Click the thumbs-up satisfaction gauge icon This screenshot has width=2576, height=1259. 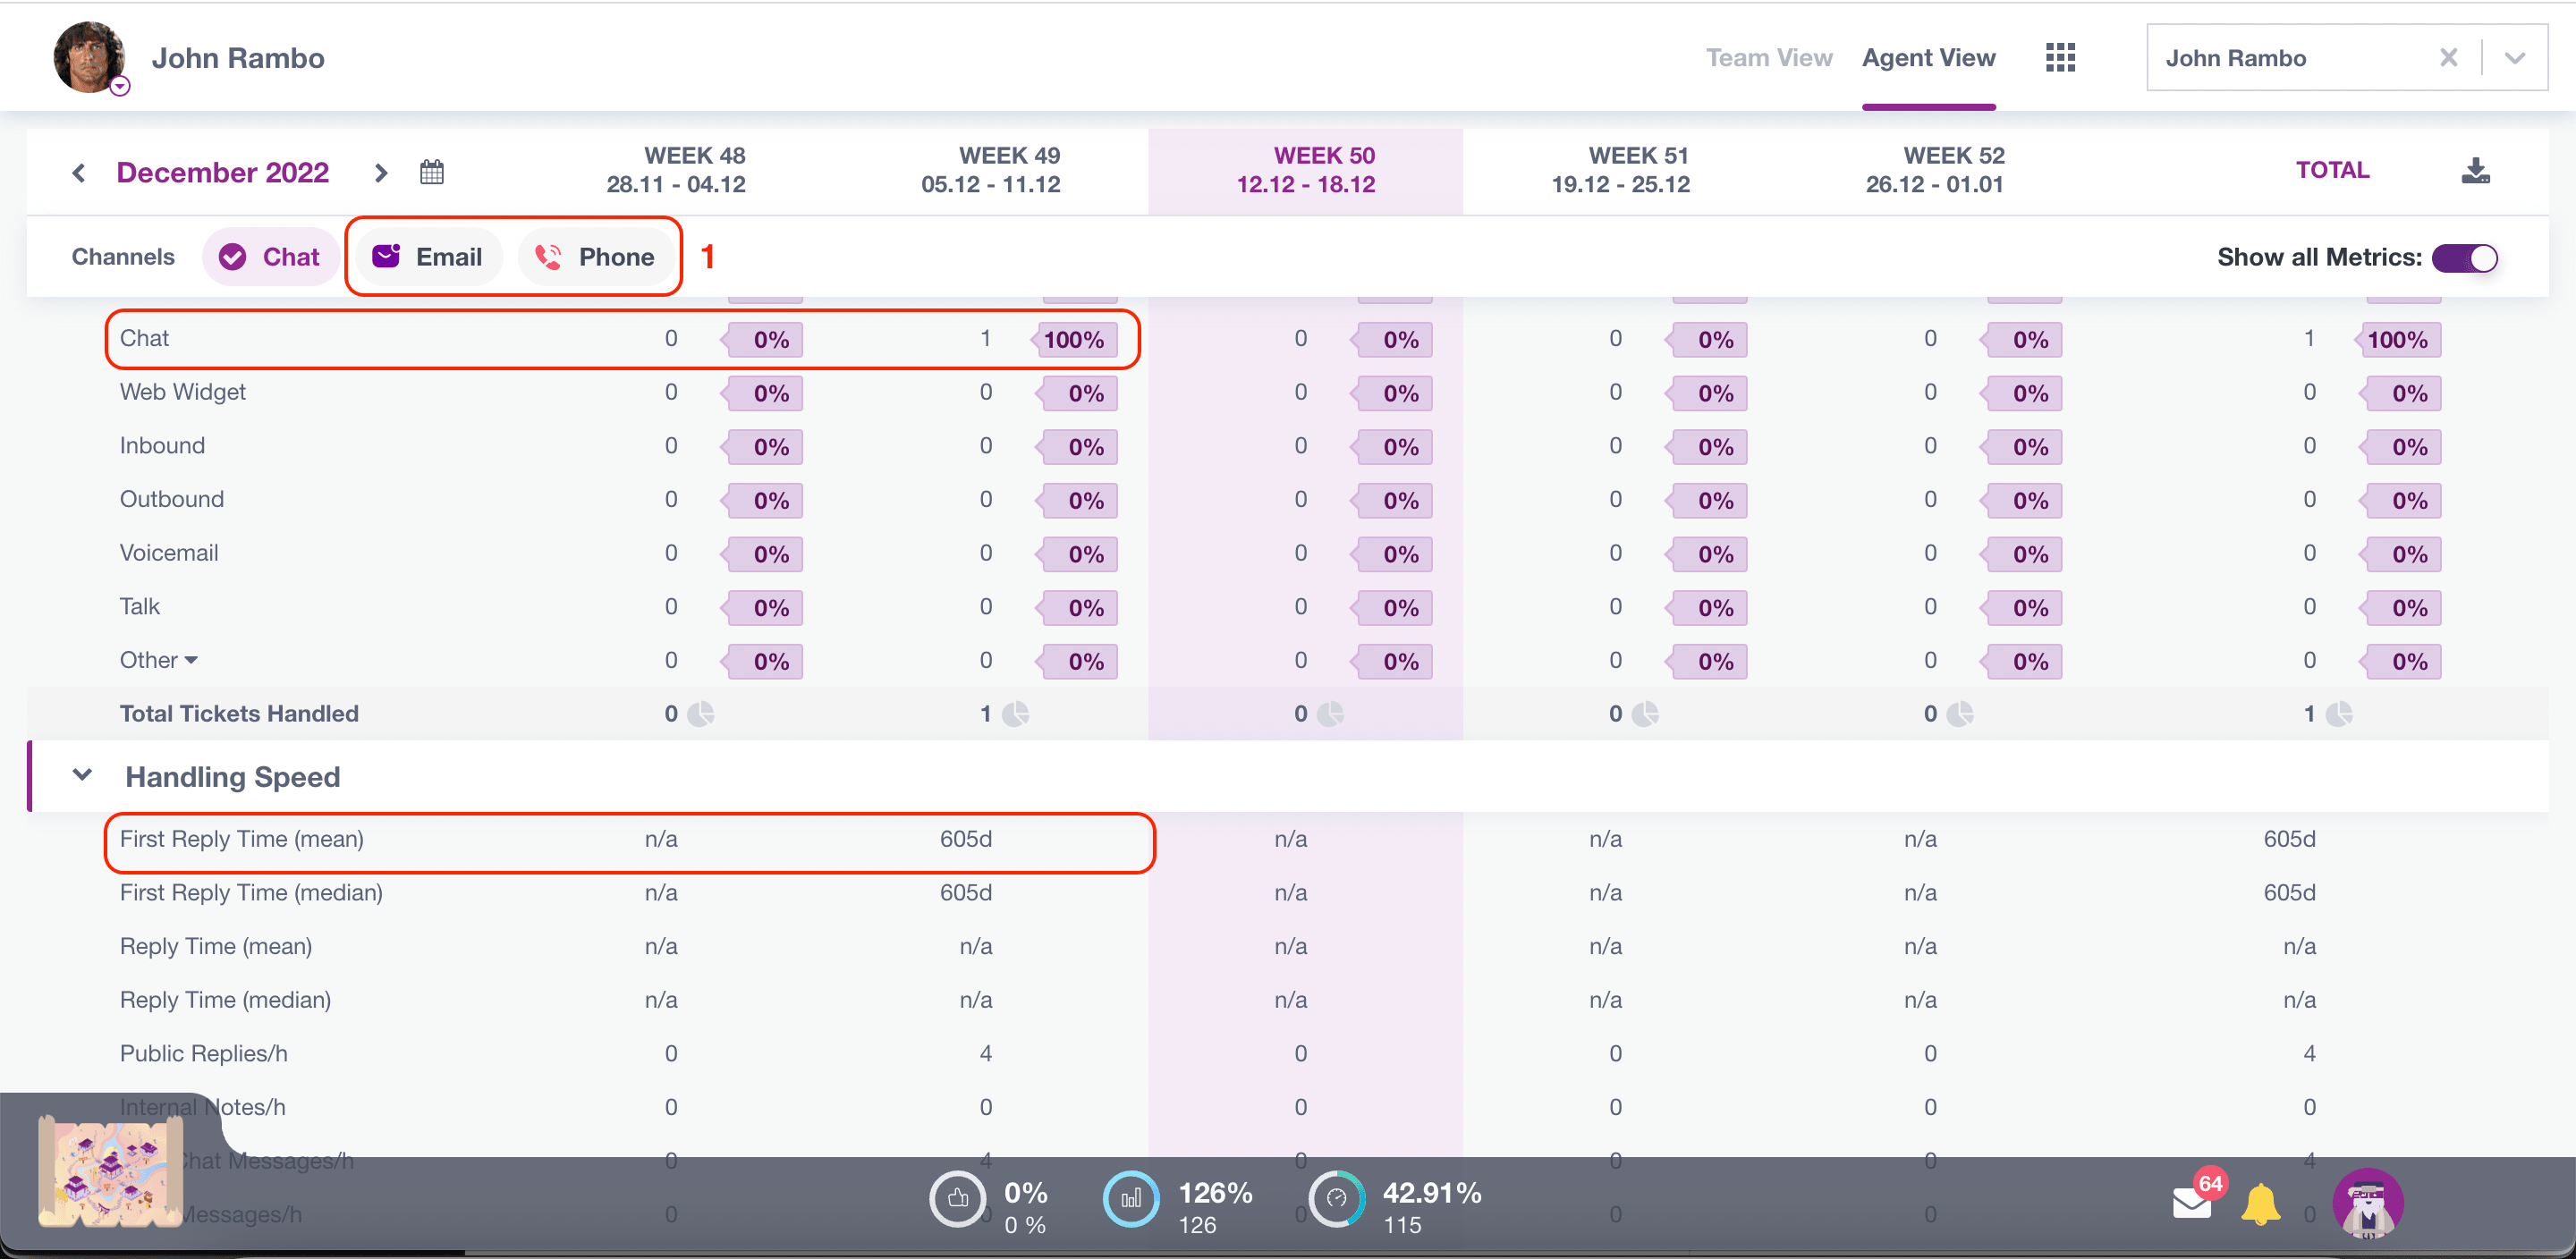pyautogui.click(x=957, y=1199)
